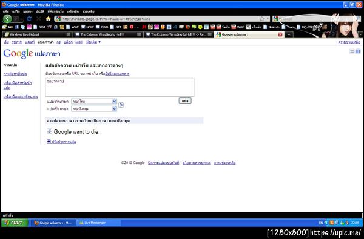Click the tools and resources sidebar link
This screenshot has width=364, height=239.
coord(21,97)
